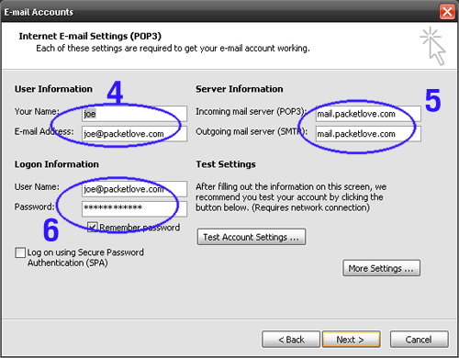This screenshot has height=358, width=459.
Task: Open the More Settings dialog
Action: click(x=381, y=268)
